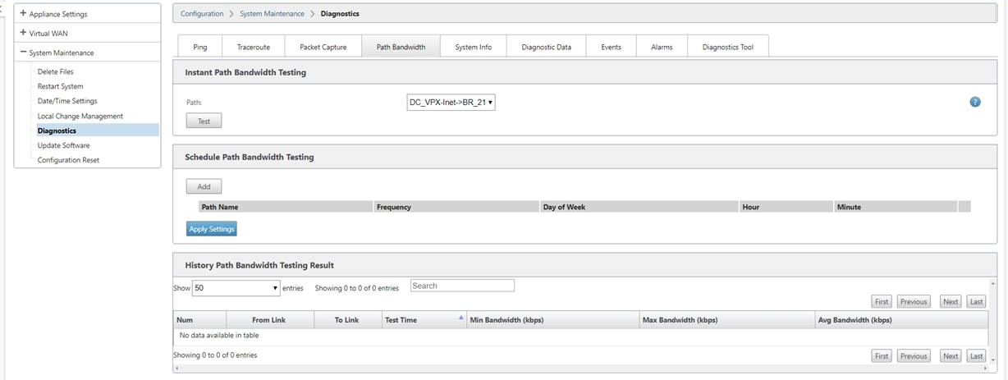Open the Show entries count dropdown
This screenshot has height=380, width=1008.
[236, 288]
